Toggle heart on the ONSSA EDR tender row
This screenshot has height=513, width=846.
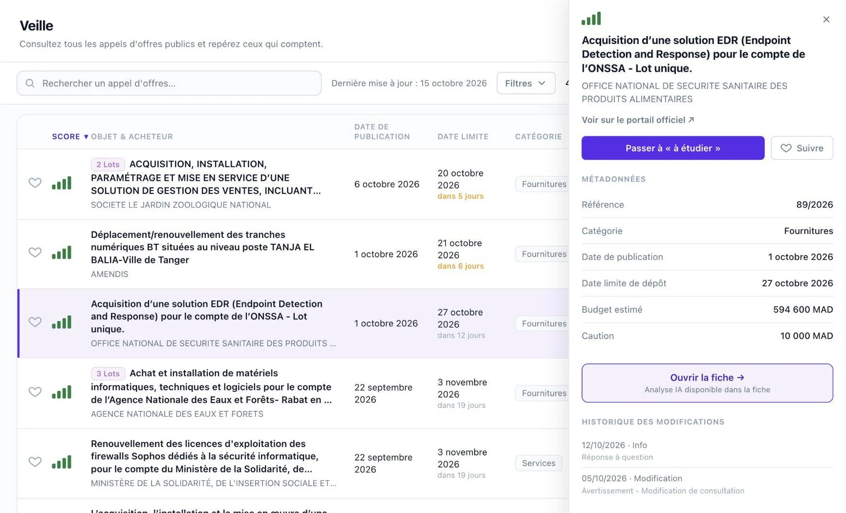tap(35, 322)
